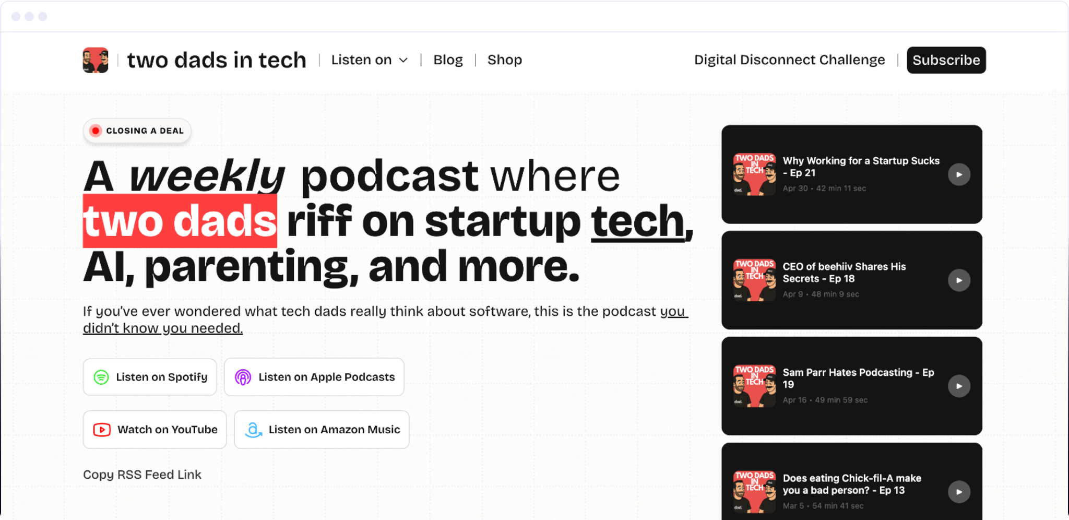Play the Why Working for a Startup Sucks episode

pyautogui.click(x=959, y=174)
